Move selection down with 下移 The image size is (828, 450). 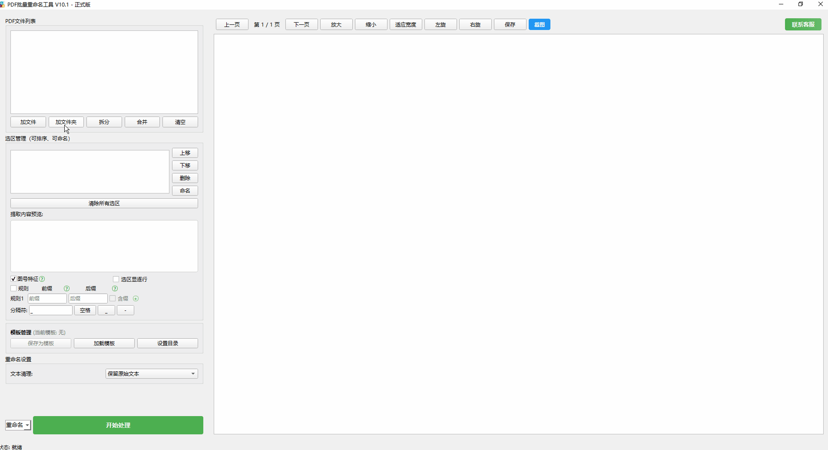point(185,166)
